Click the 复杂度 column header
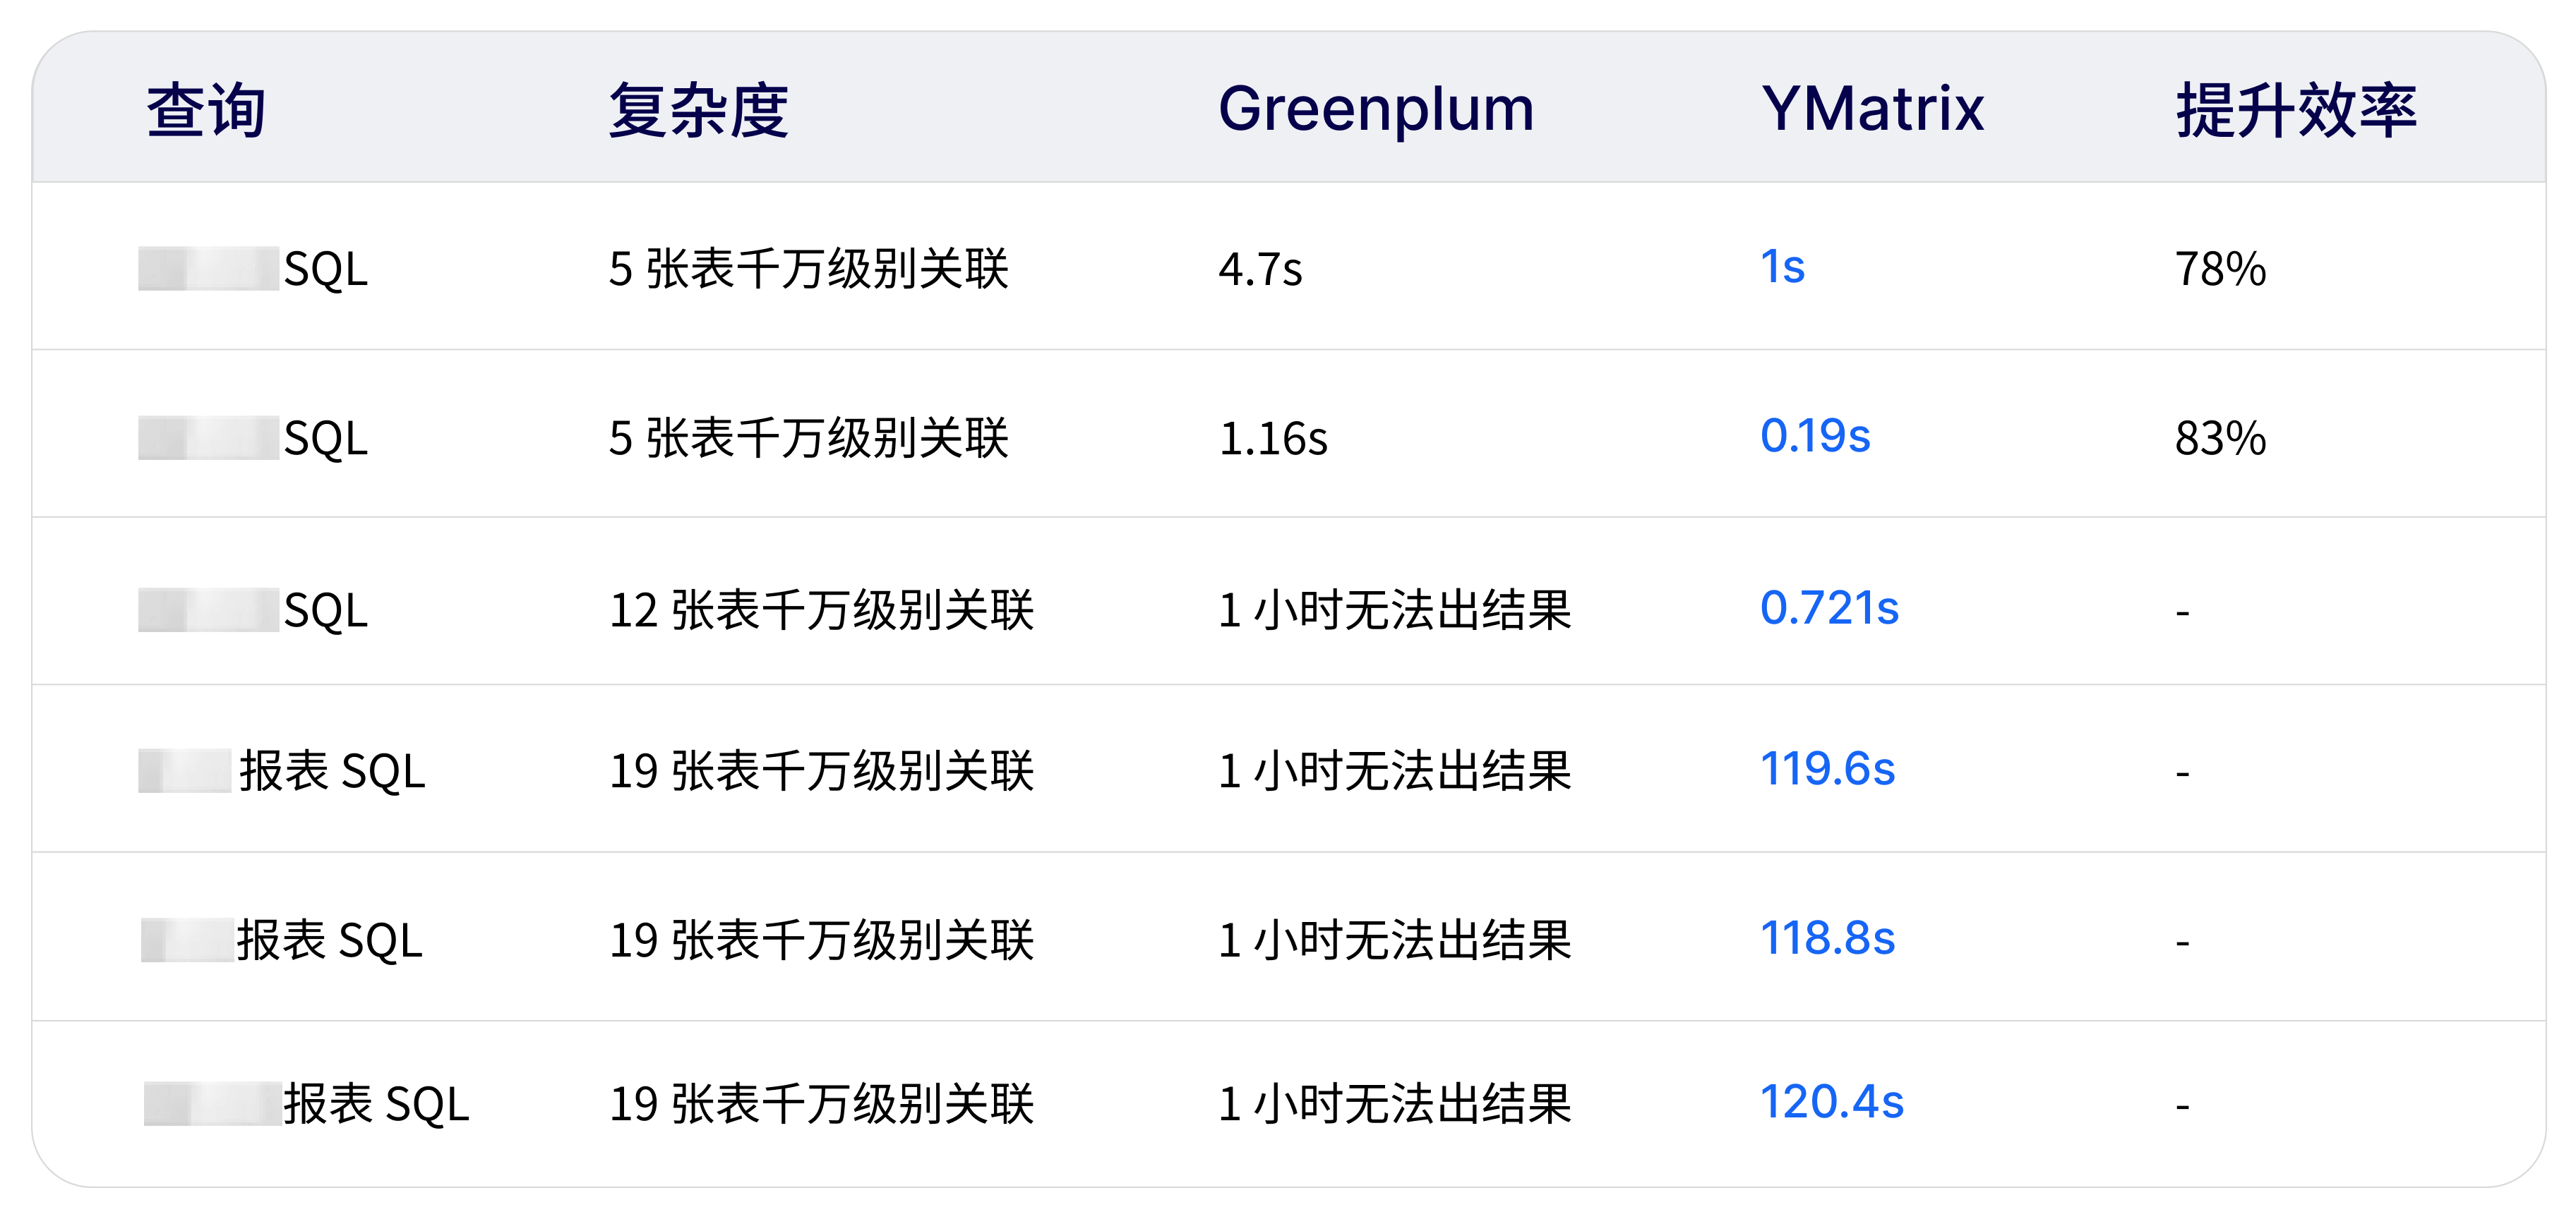This screenshot has width=2576, height=1219. pos(699,109)
